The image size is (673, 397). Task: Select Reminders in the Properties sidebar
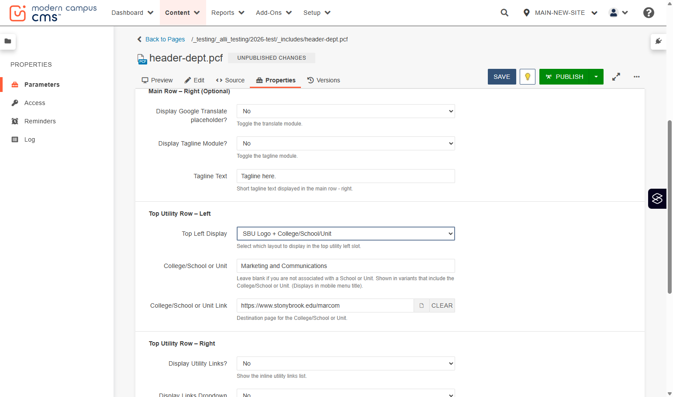click(40, 121)
